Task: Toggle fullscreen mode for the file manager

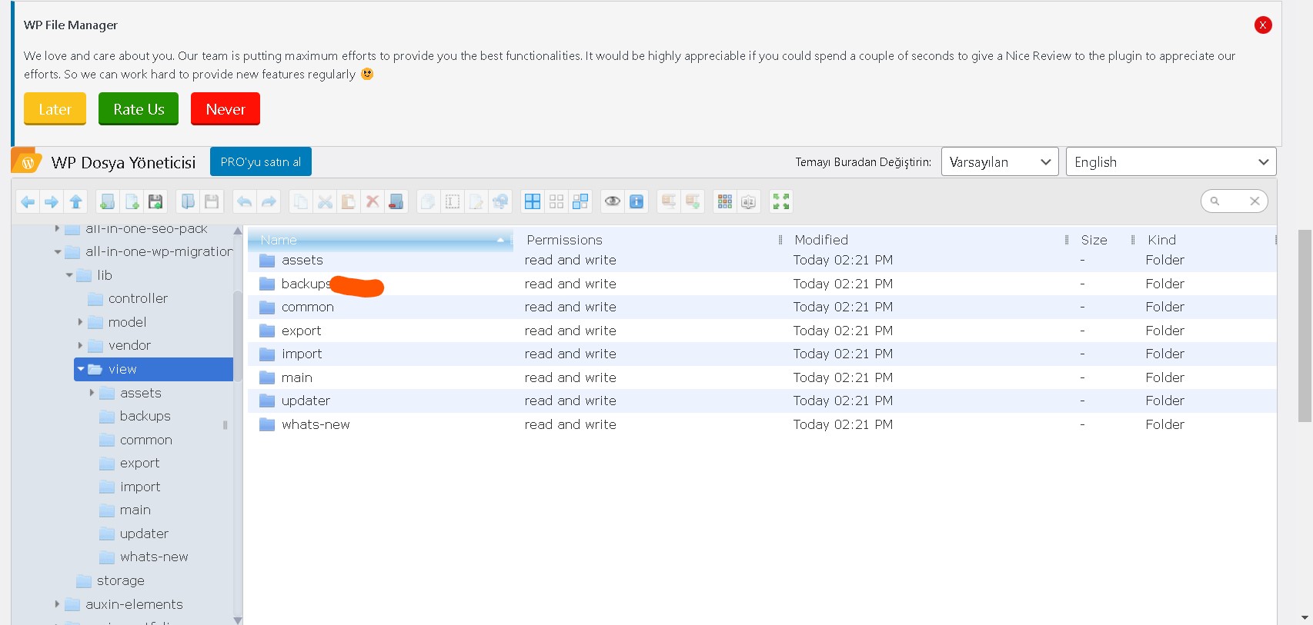Action: click(x=781, y=202)
